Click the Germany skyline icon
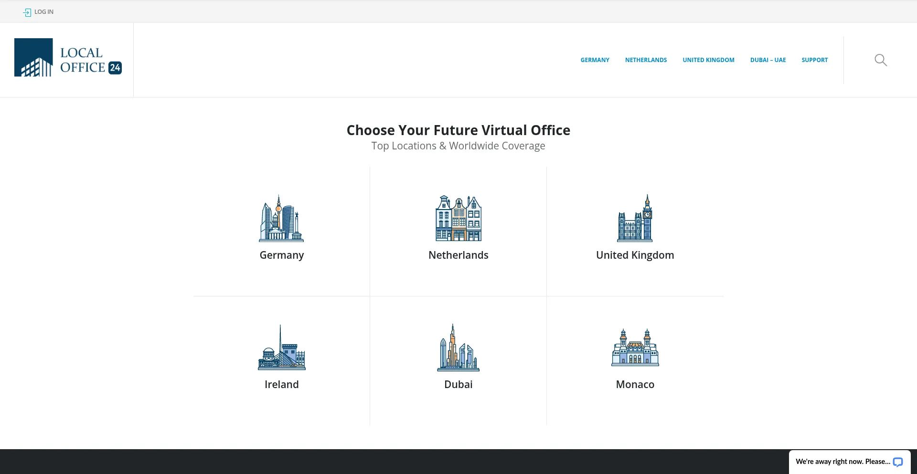 [281, 218]
